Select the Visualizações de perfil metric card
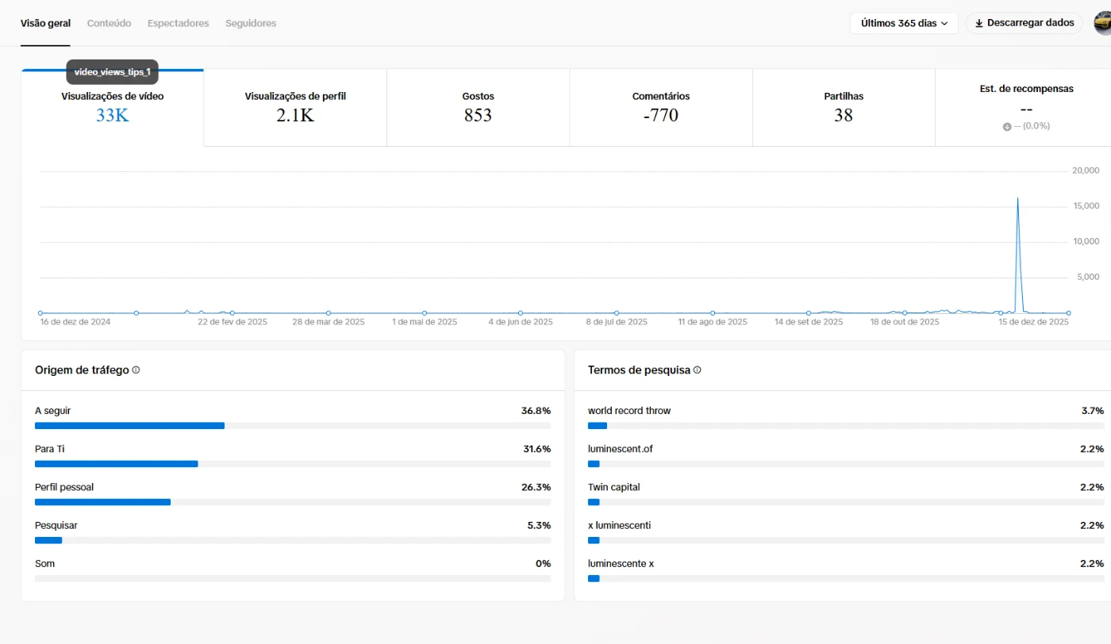Image resolution: width=1111 pixels, height=644 pixels. pos(295,108)
